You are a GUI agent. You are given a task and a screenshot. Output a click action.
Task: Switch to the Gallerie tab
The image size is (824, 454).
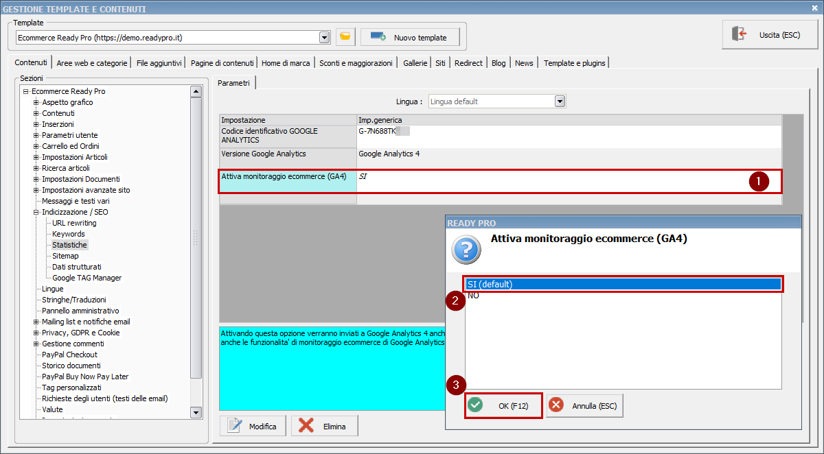click(x=415, y=63)
